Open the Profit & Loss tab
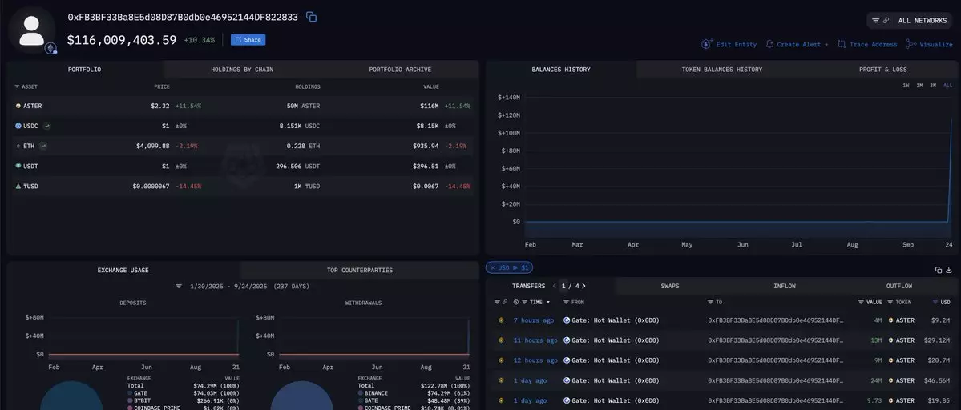 882,69
